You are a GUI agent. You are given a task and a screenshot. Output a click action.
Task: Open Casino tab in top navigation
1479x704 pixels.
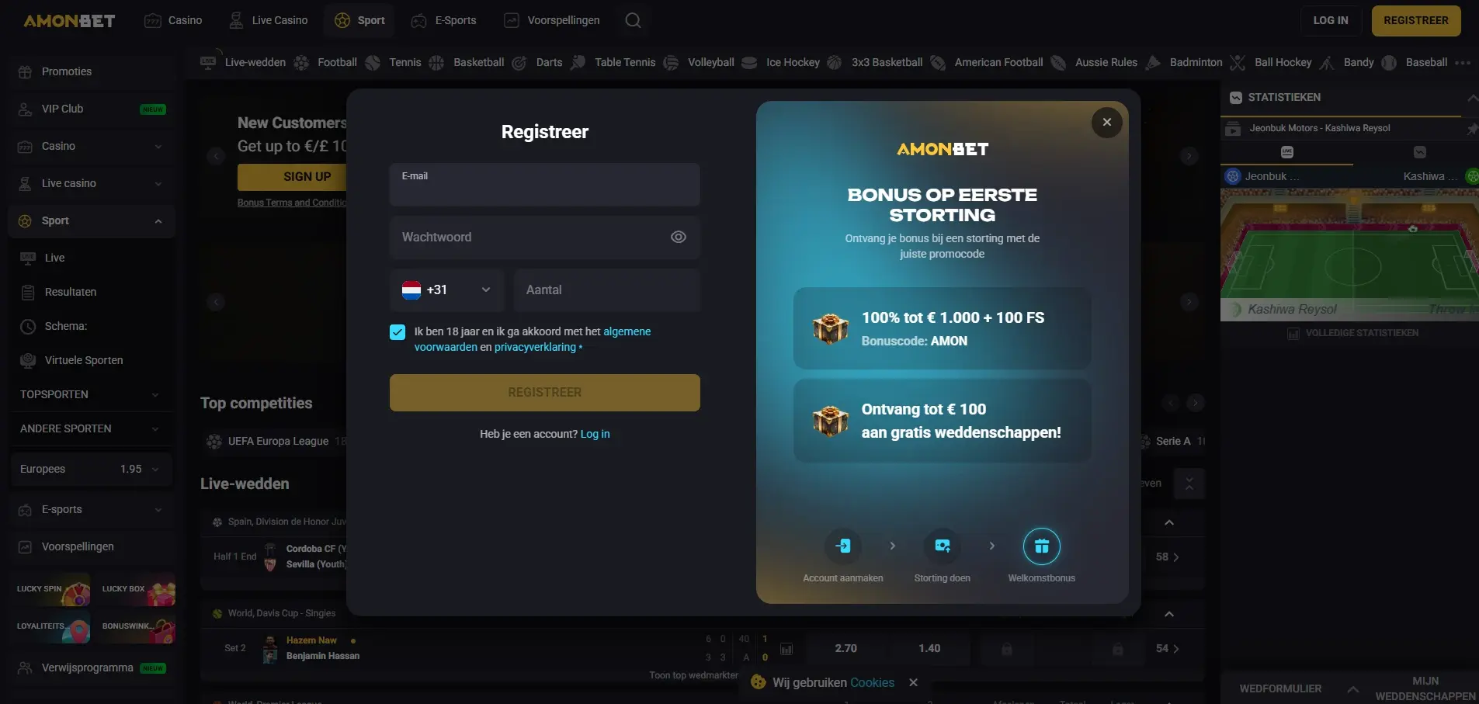click(174, 20)
